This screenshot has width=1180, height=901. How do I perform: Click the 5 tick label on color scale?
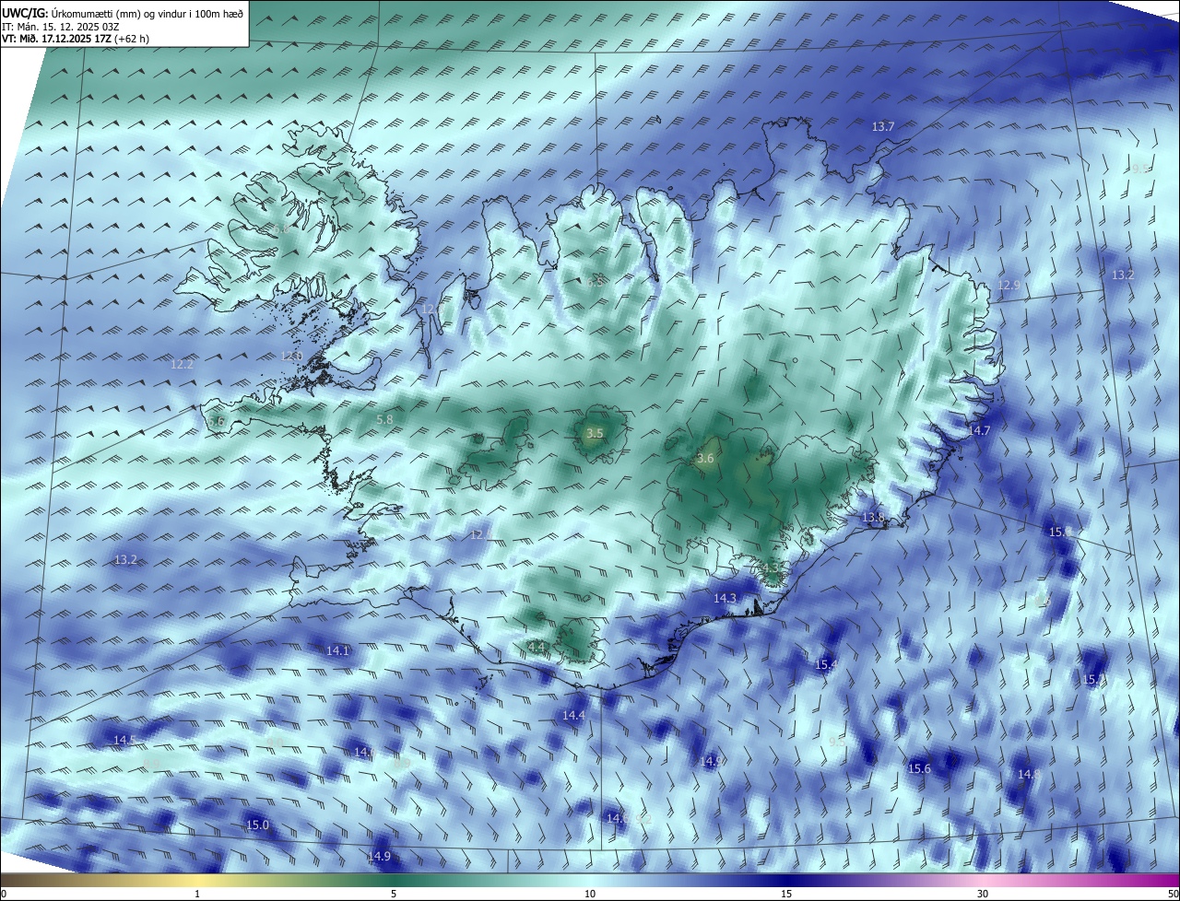pos(394,894)
